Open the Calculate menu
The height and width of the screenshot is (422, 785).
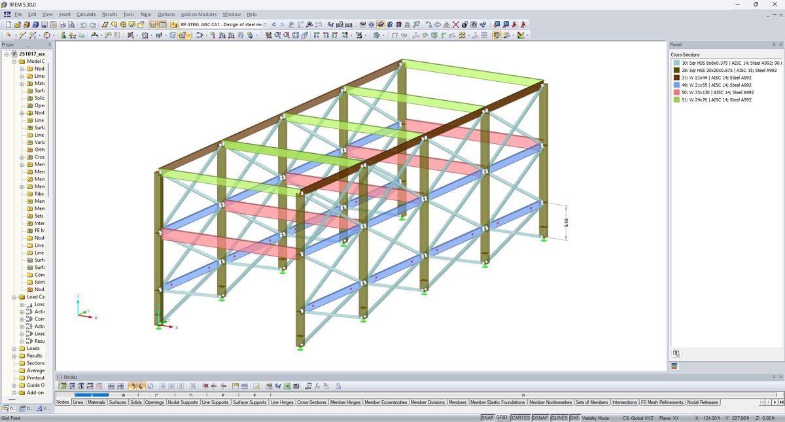[x=86, y=14]
